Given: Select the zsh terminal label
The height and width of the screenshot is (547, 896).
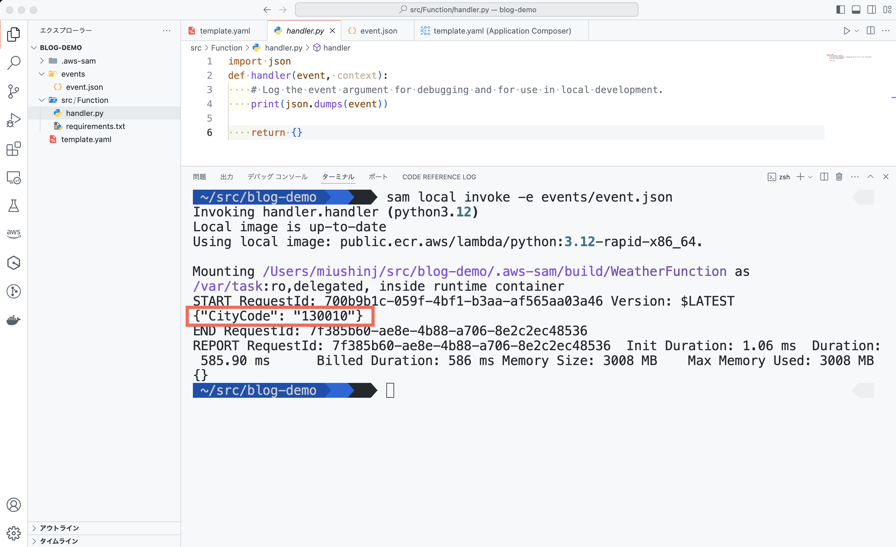Looking at the screenshot, I should (784, 177).
